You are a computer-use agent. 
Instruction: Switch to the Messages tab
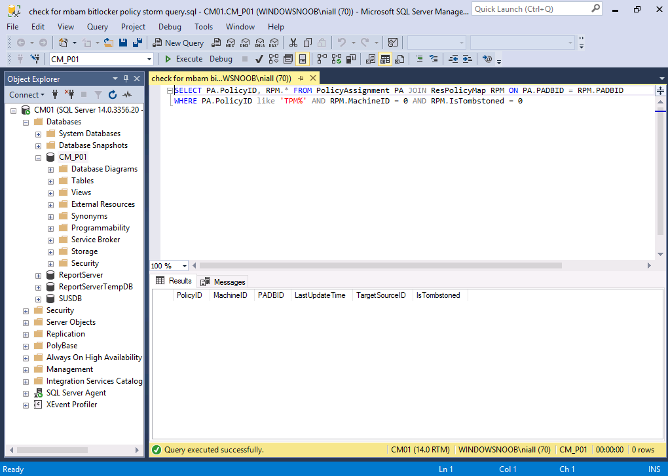[223, 282]
